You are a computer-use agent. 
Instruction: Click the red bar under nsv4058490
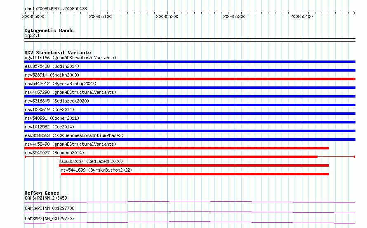coord(177,148)
